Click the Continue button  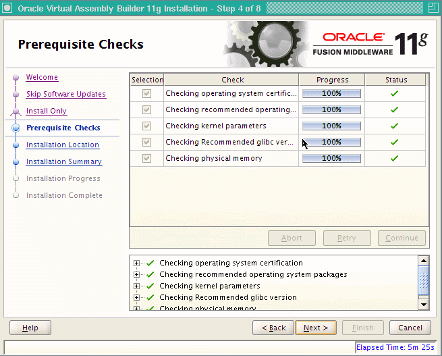click(x=402, y=238)
